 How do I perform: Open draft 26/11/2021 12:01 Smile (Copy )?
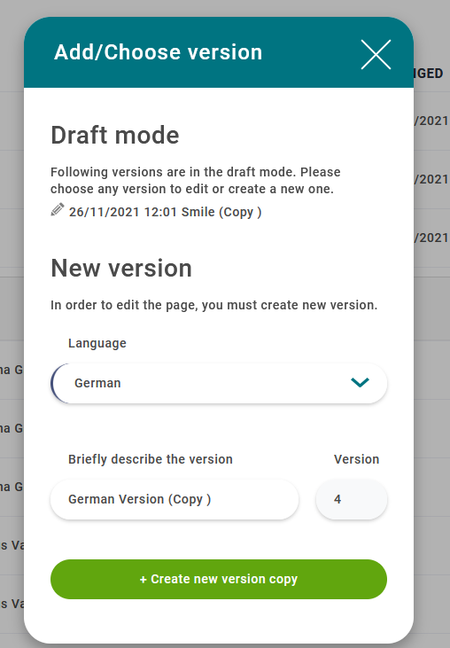coord(165,212)
